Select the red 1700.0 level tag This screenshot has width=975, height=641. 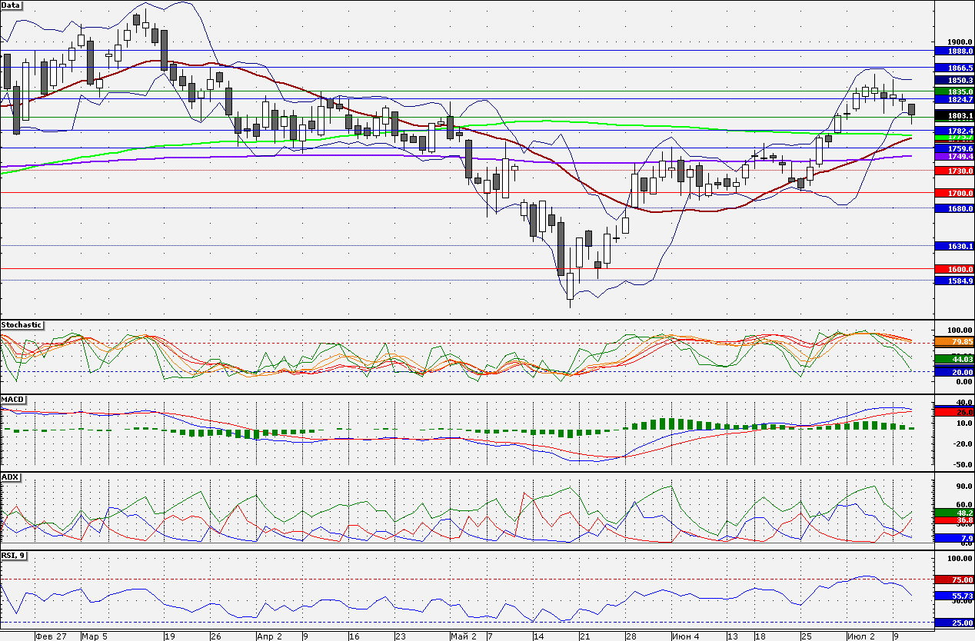(953, 193)
